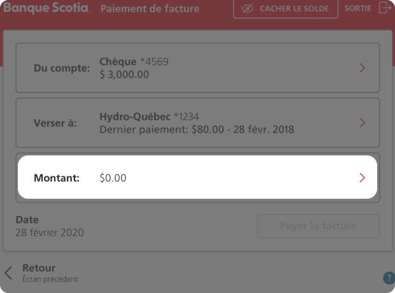Toggle CACHER LE SOLDE balance visibility
The width and height of the screenshot is (395, 293).
tap(285, 9)
